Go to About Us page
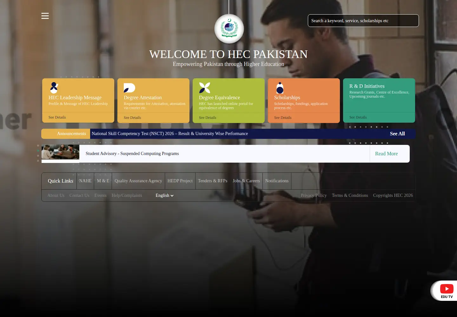Image resolution: width=457 pixels, height=317 pixels. click(x=56, y=196)
